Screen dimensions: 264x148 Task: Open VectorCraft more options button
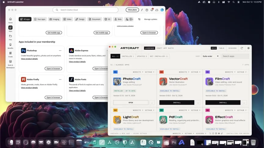click(198, 103)
